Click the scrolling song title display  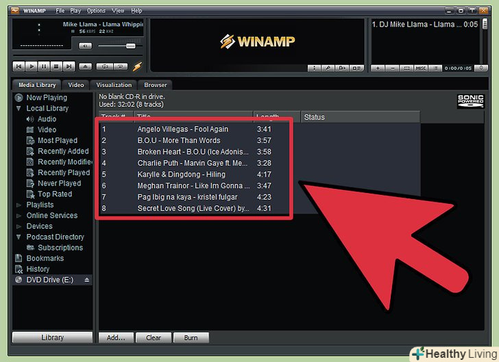point(103,24)
